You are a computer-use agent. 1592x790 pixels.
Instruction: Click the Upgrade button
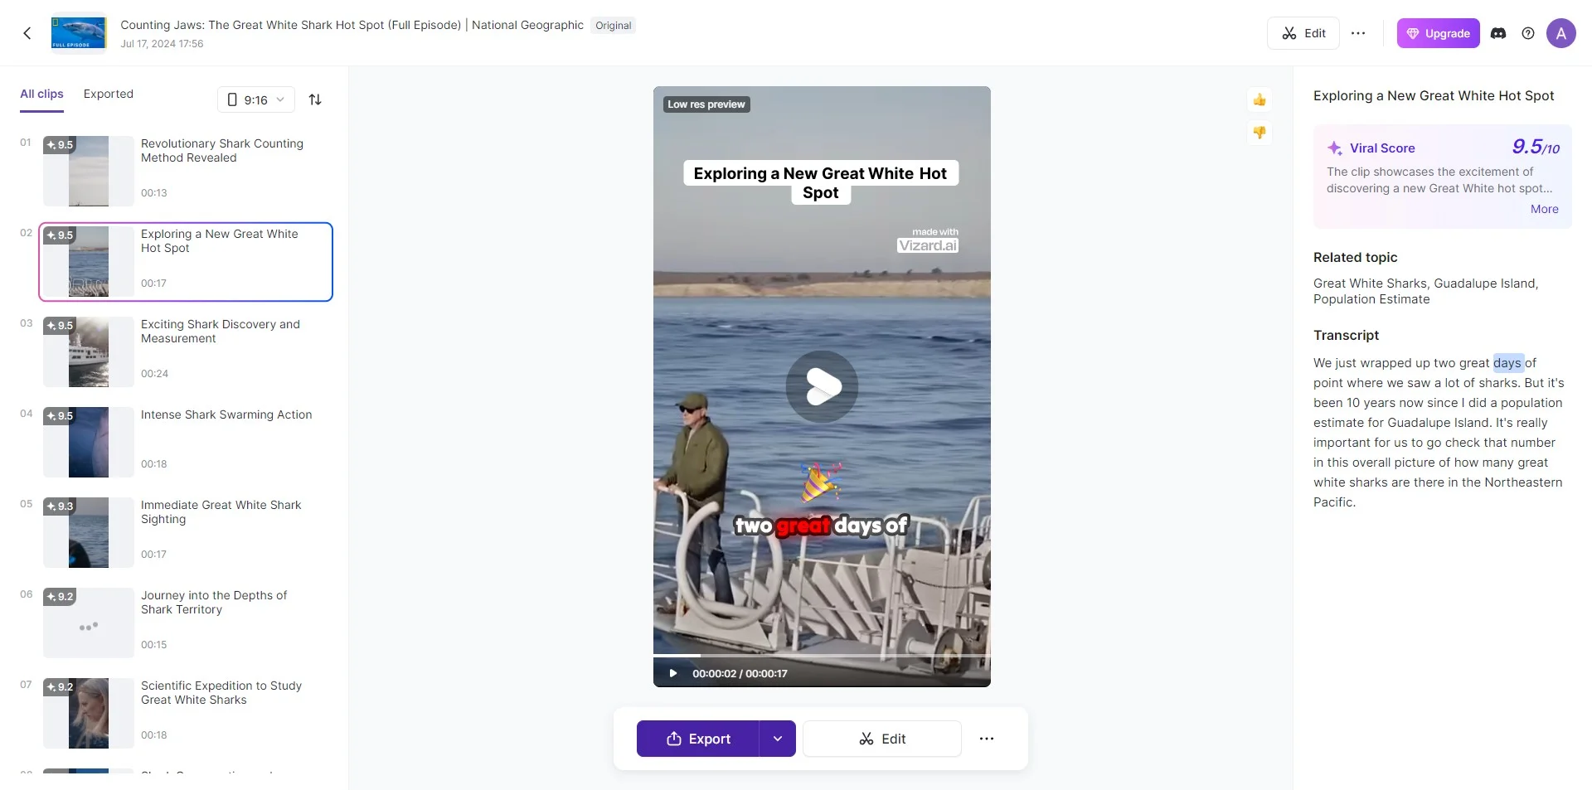(1438, 33)
